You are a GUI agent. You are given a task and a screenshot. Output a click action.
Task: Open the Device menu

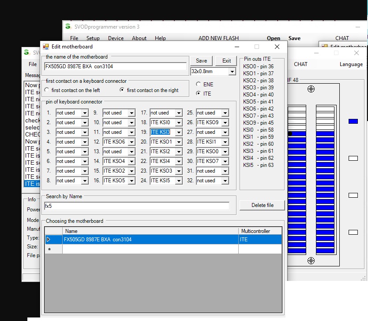click(116, 38)
